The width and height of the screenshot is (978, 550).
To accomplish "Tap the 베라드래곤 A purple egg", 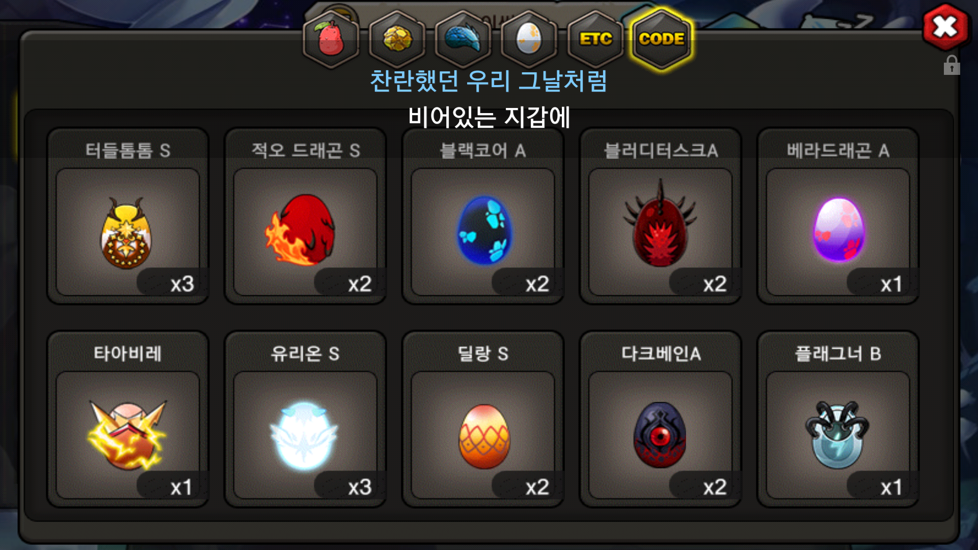I will [x=838, y=232].
